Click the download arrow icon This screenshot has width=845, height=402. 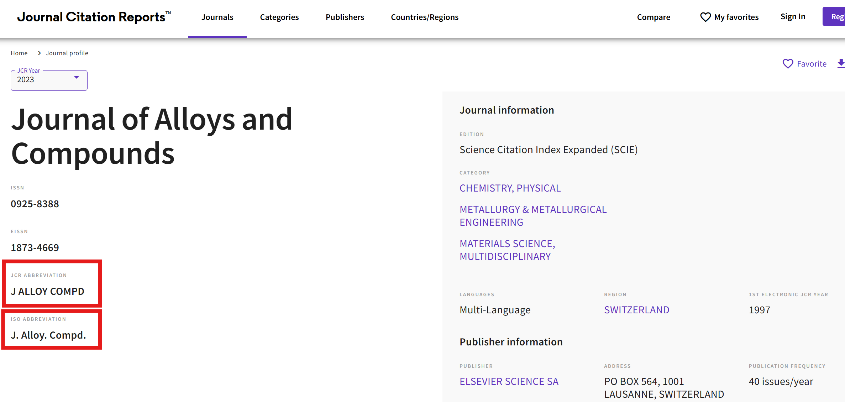point(841,64)
